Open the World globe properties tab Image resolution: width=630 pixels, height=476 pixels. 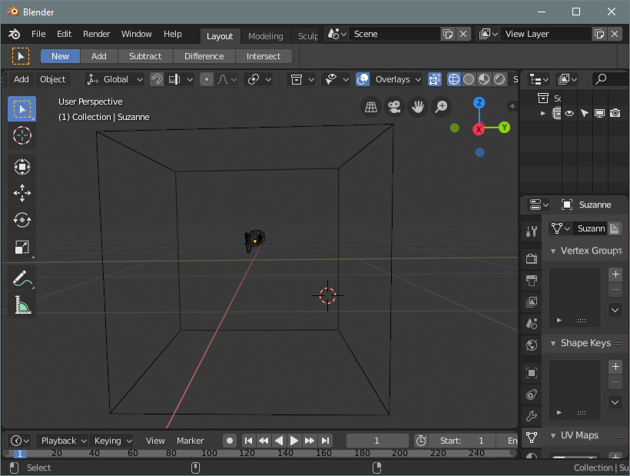532,345
